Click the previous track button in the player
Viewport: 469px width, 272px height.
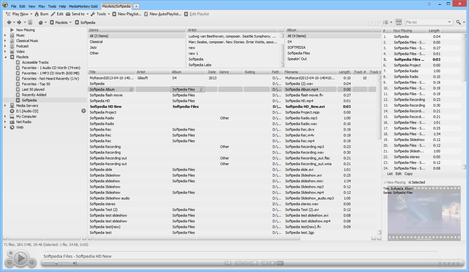tap(10, 263)
